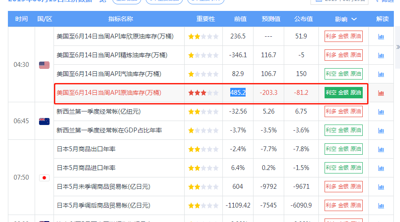Open 美国至6月14日当周API汽油库存(万桶) link
The width and height of the screenshot is (400, 222).
click(109, 74)
